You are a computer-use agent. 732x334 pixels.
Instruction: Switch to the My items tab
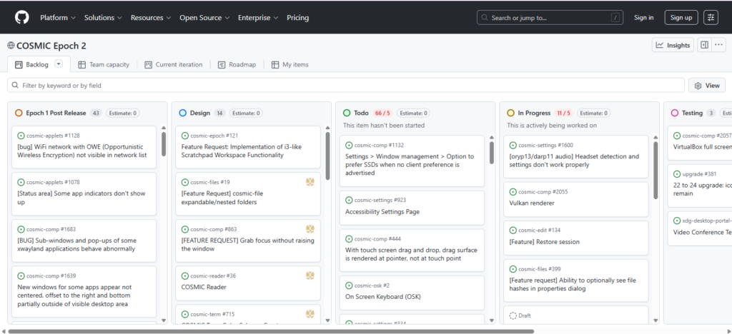coord(290,65)
